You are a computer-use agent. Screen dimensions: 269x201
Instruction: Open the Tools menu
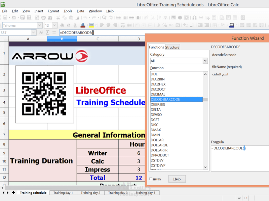(68, 11)
